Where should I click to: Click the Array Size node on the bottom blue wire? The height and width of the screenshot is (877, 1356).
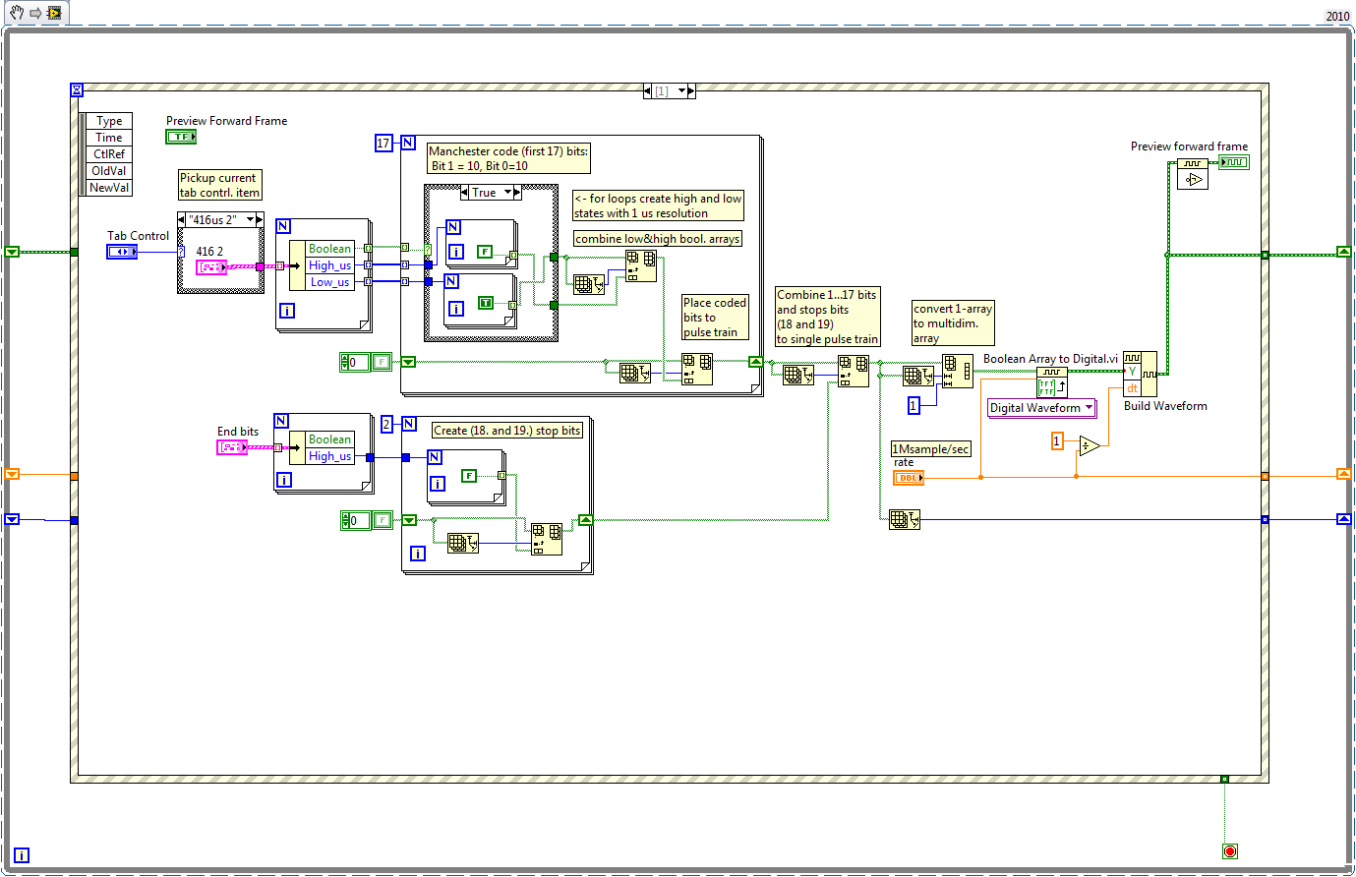(x=905, y=519)
